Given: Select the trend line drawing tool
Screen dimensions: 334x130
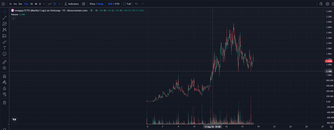Looking at the screenshot, I should point(4,18).
